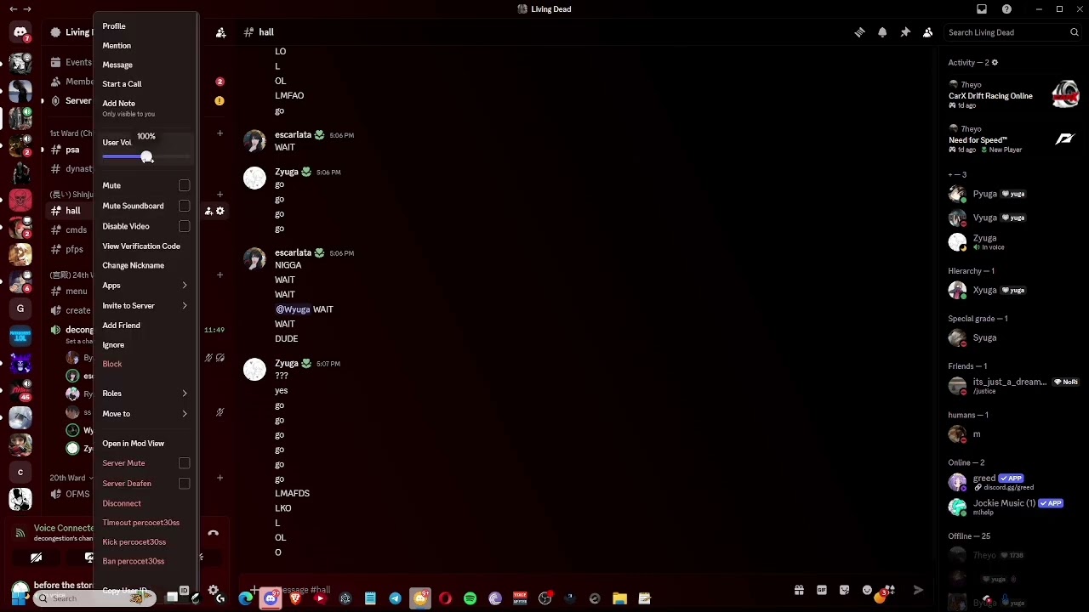
Task: Open Brave browser from the taskbar
Action: [x=295, y=598]
